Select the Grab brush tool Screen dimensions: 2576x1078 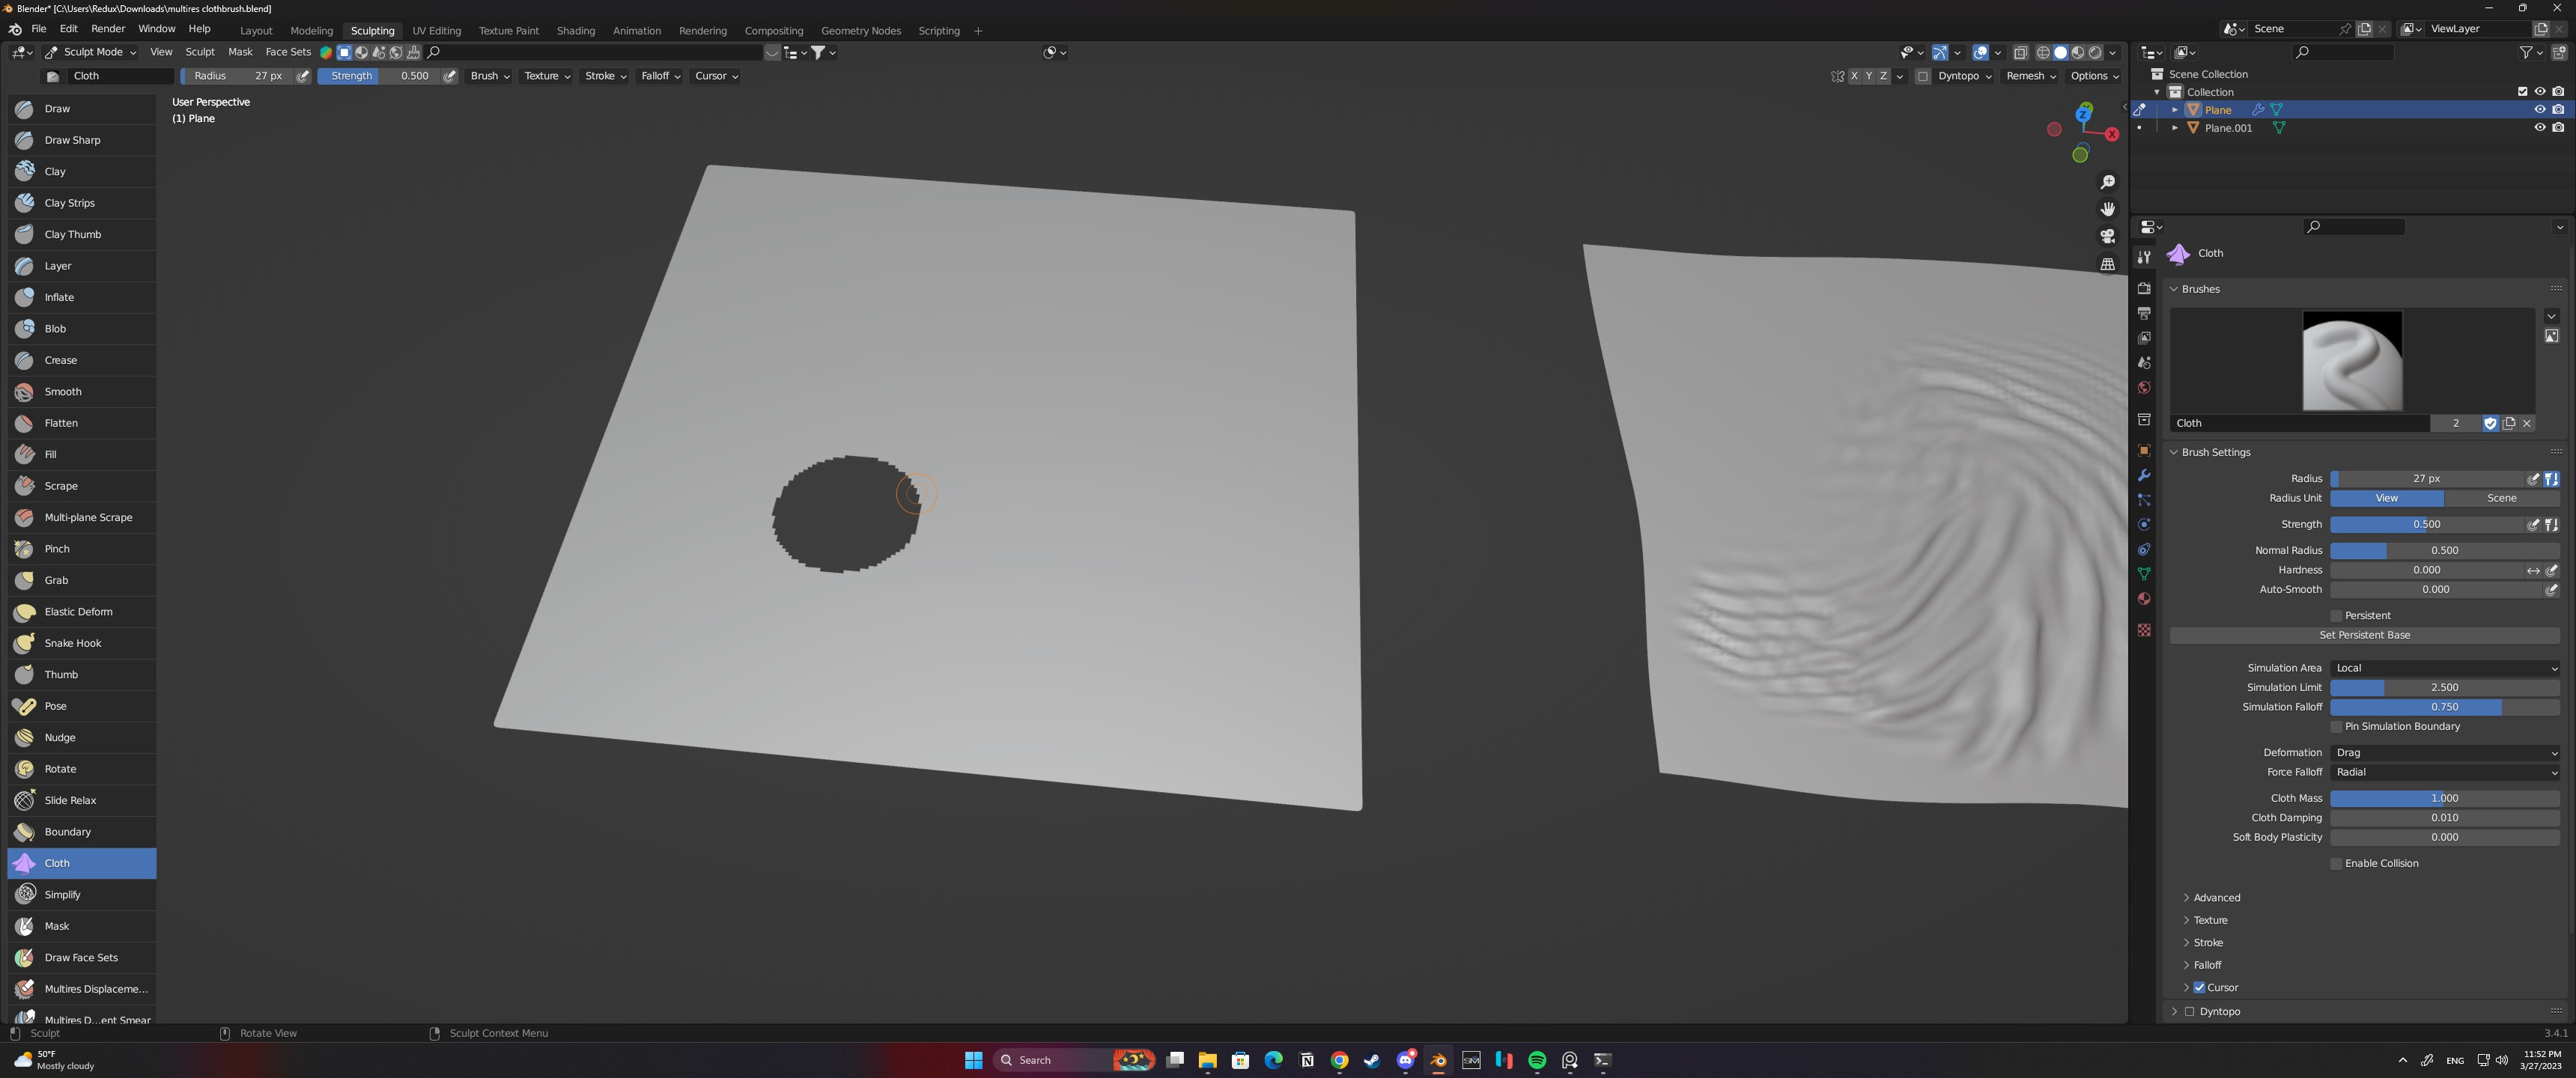[x=82, y=580]
